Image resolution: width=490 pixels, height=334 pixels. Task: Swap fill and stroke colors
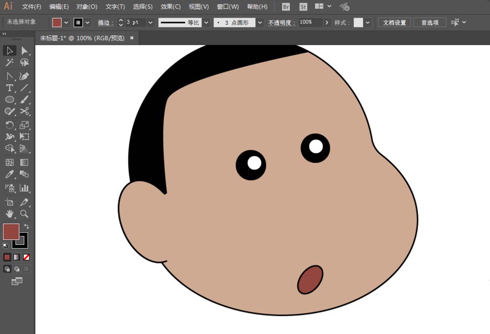pyautogui.click(x=26, y=226)
